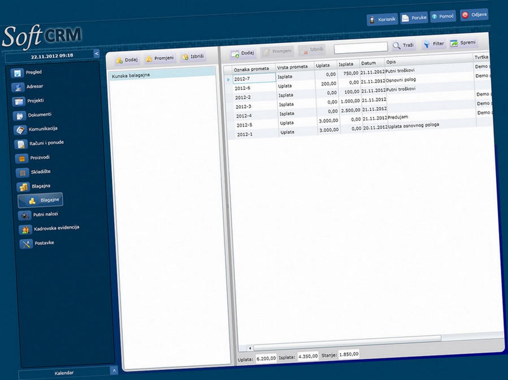
Task: Open the Putni nalozi icon
Action: click(x=25, y=215)
